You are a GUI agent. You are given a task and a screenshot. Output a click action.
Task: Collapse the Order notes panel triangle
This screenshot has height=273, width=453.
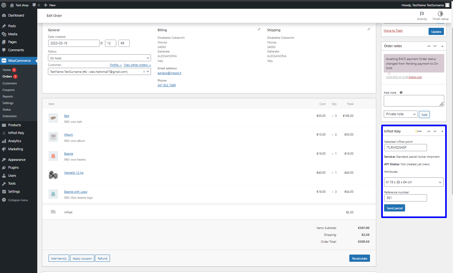point(442,46)
